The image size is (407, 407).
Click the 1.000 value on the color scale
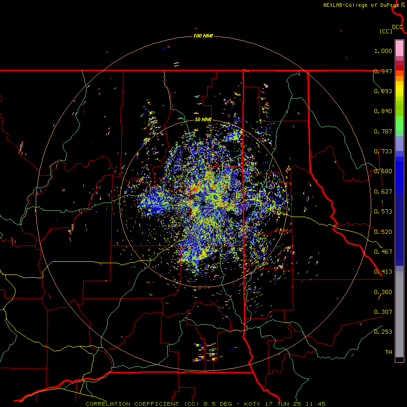[x=383, y=51]
